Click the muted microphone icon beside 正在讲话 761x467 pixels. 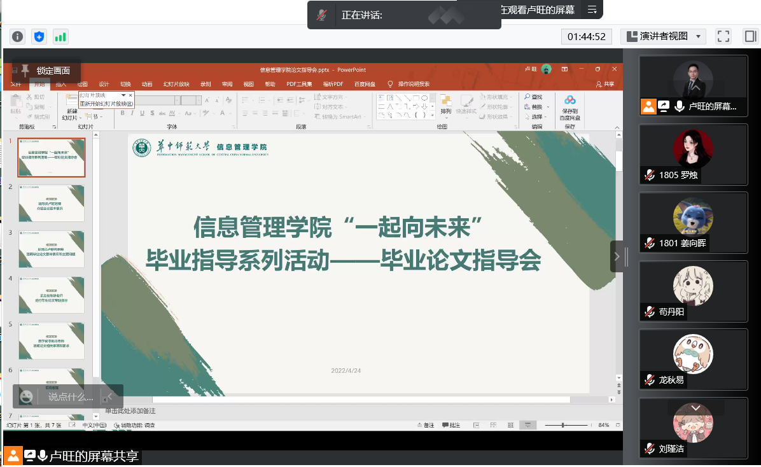point(323,15)
